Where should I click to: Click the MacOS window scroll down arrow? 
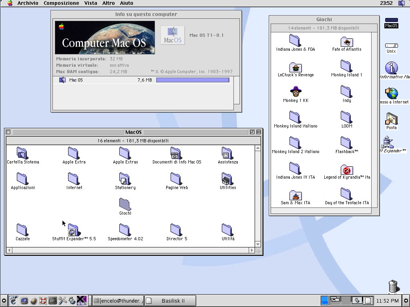[258, 244]
